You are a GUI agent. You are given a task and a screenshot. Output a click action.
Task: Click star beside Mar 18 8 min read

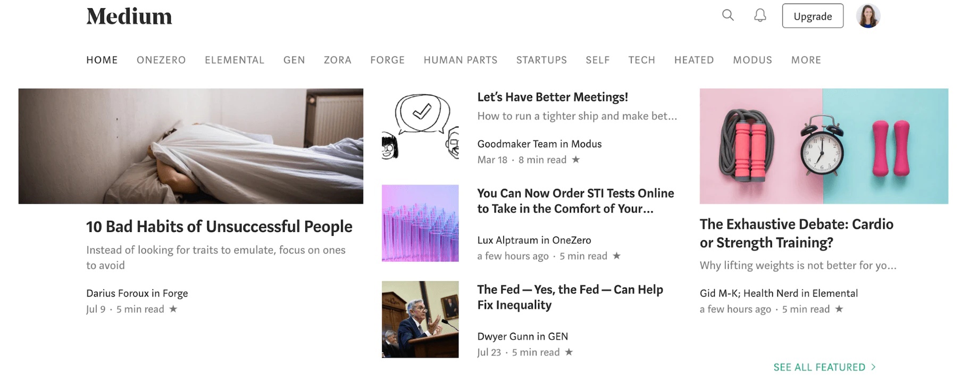575,160
